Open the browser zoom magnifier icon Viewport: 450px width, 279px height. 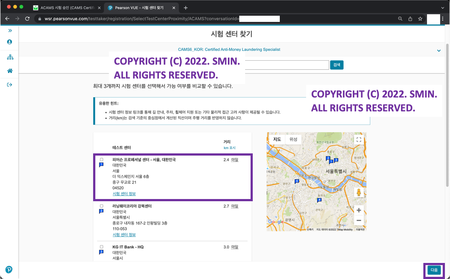coord(400,19)
